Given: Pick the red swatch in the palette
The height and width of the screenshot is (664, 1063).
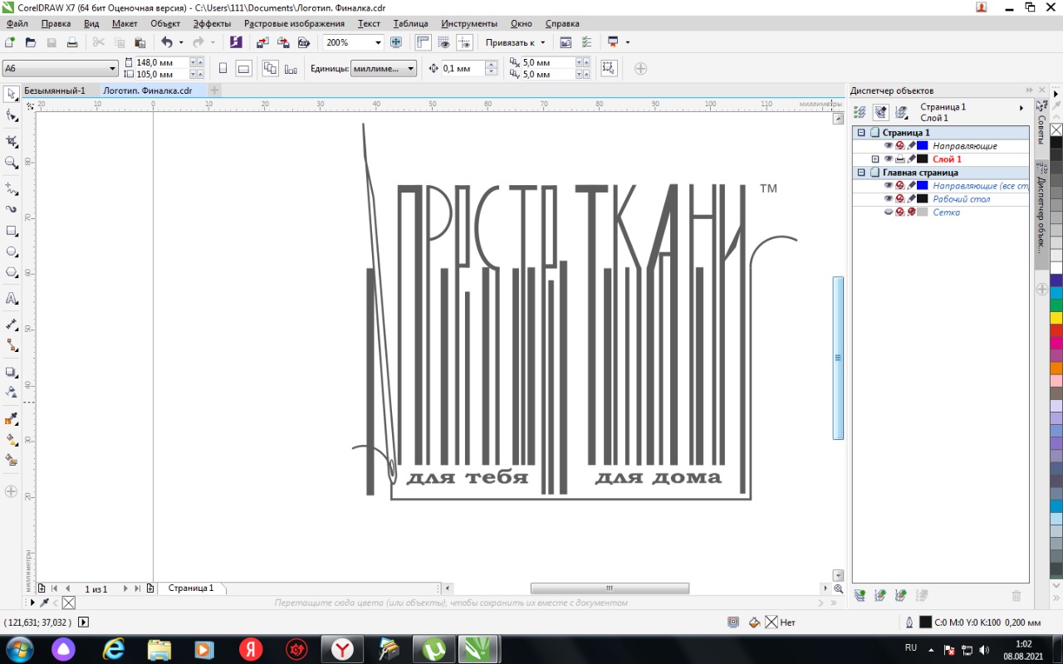Looking at the screenshot, I should coord(1056,330).
